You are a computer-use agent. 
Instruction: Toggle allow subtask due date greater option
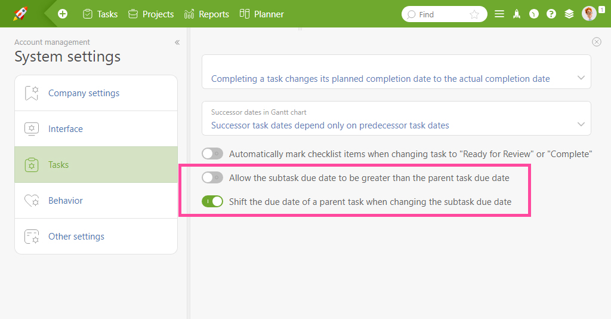(x=212, y=178)
